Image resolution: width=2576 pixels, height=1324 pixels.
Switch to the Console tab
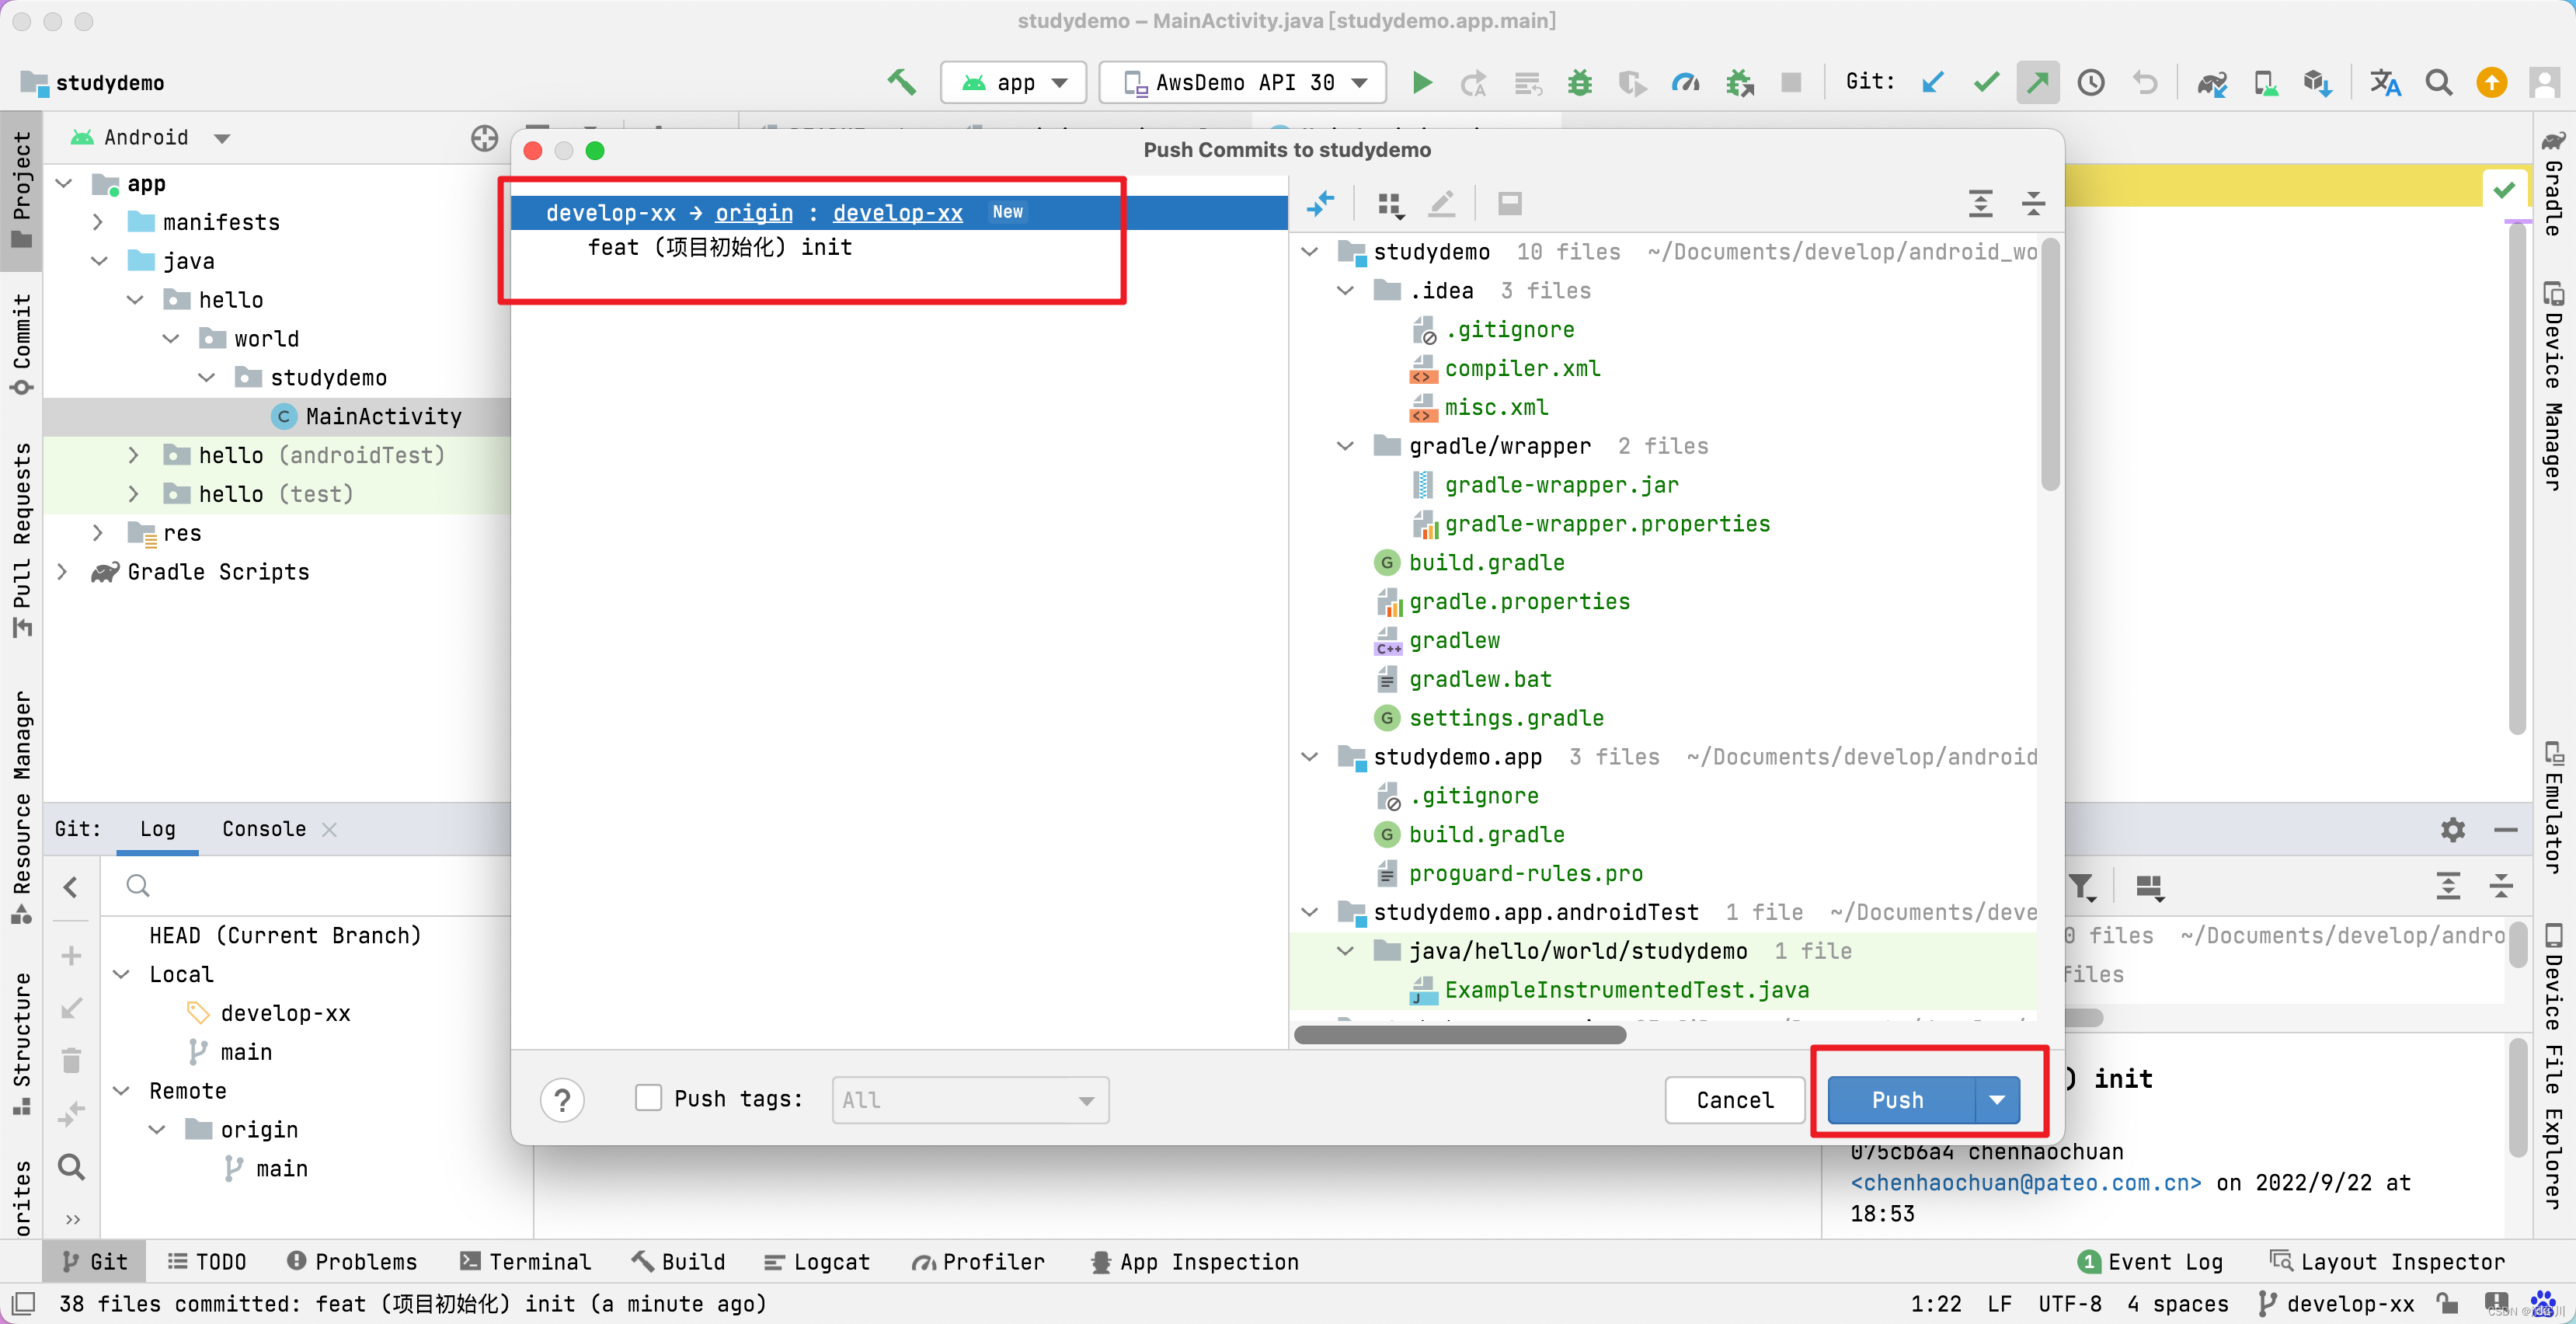[x=264, y=829]
